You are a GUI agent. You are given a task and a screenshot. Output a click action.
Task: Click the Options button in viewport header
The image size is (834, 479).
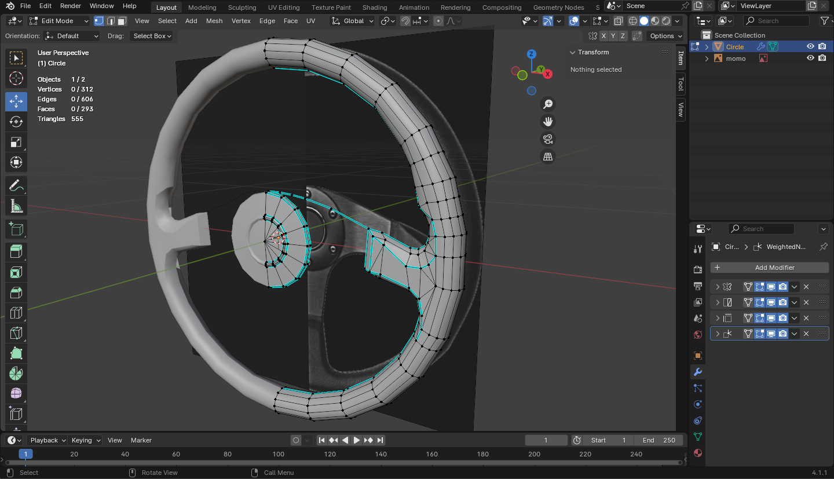(665, 36)
